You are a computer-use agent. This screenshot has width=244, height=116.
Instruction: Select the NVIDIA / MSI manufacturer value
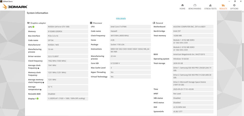[x=68, y=45]
